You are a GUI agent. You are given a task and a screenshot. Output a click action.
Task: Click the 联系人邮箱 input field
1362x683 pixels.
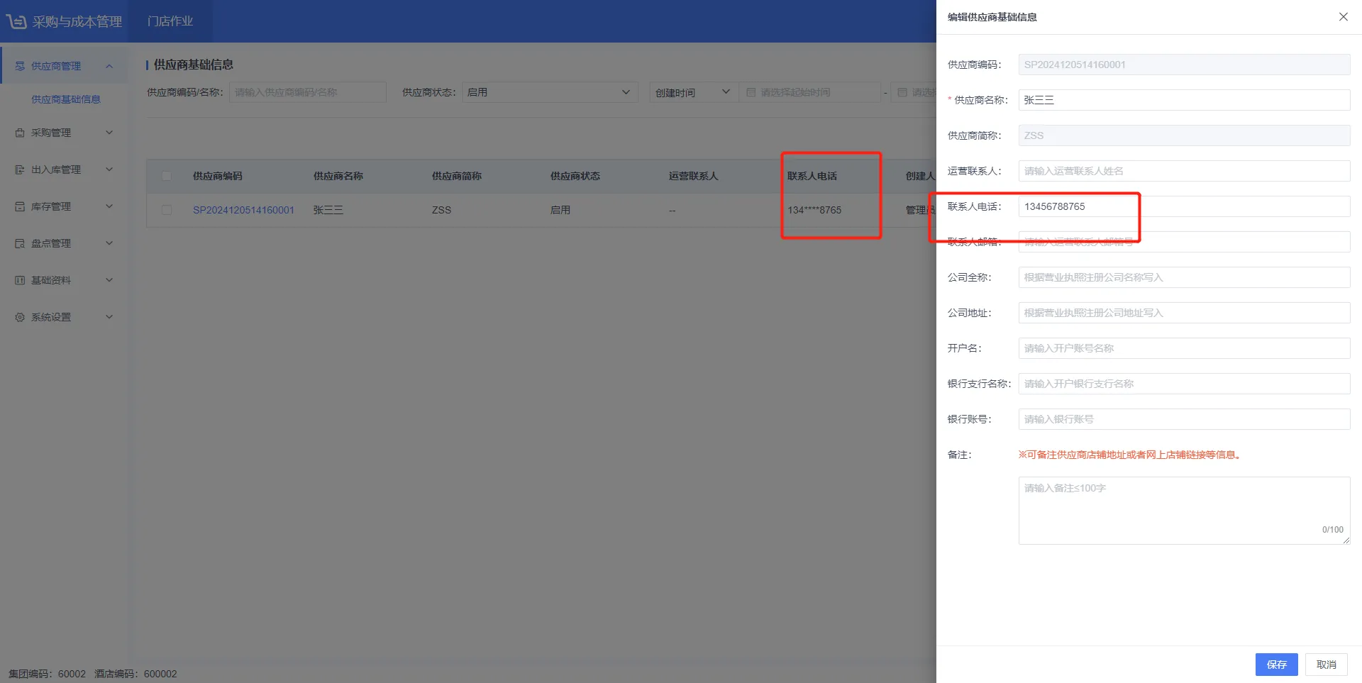pos(1184,242)
